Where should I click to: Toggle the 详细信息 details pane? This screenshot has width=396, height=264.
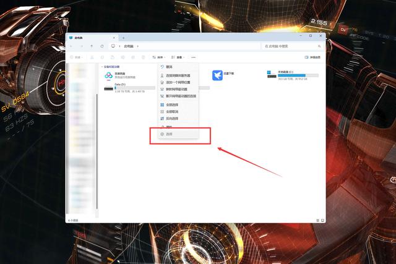coord(312,57)
